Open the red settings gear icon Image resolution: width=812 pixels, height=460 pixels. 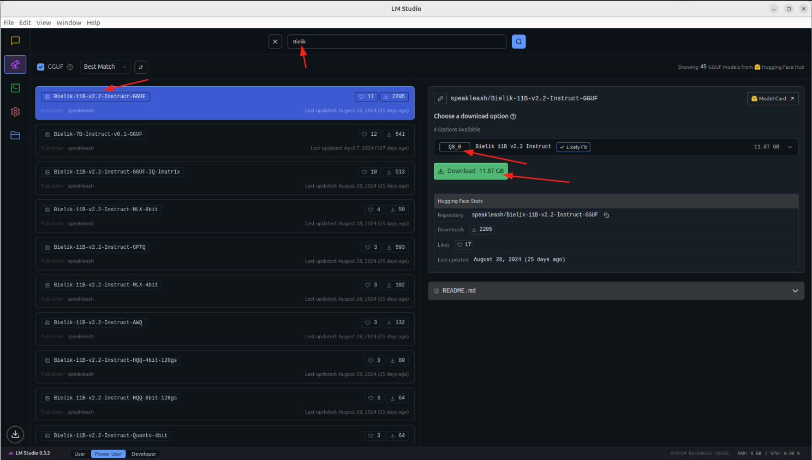coord(15,112)
